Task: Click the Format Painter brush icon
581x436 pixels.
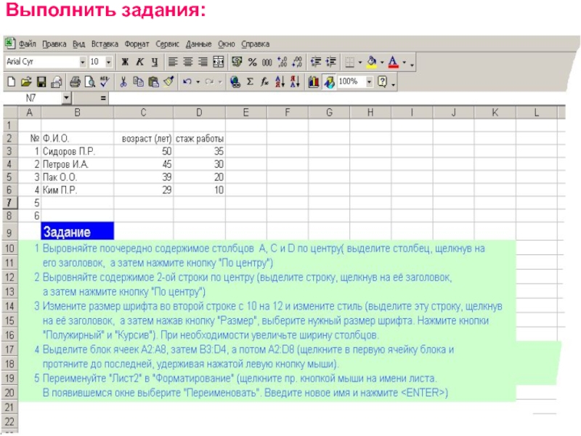Action: 168,82
